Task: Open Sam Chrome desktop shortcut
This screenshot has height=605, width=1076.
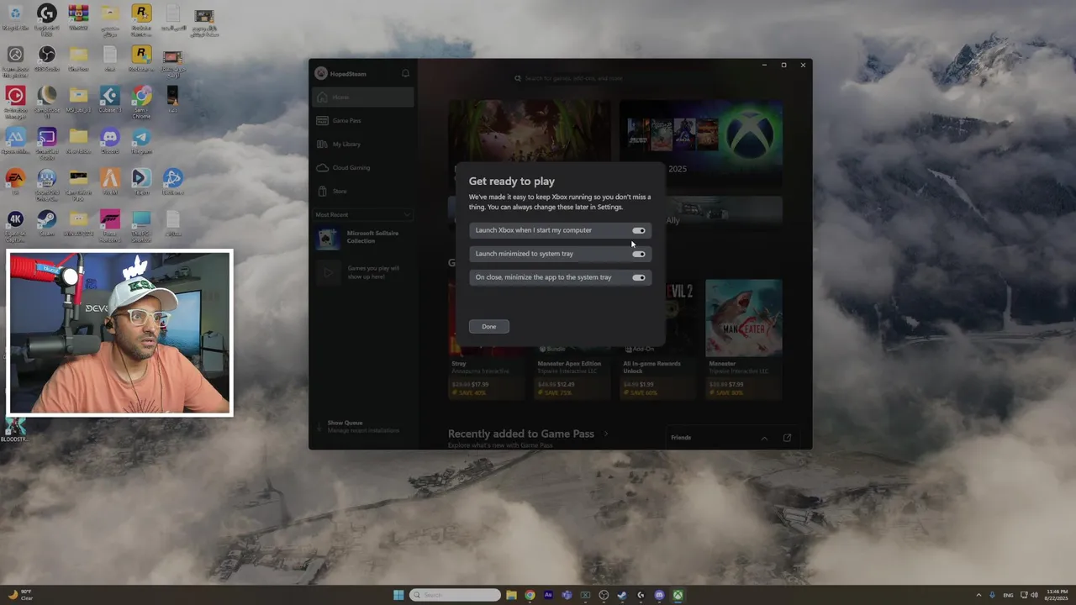Action: (x=141, y=102)
